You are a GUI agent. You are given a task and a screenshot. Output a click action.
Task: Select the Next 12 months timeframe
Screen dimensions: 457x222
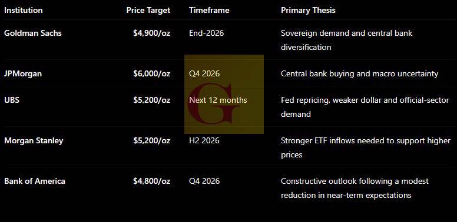click(218, 100)
